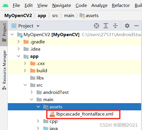Select the libs folder
The width and height of the screenshot is (142, 130).
(x=74, y=78)
